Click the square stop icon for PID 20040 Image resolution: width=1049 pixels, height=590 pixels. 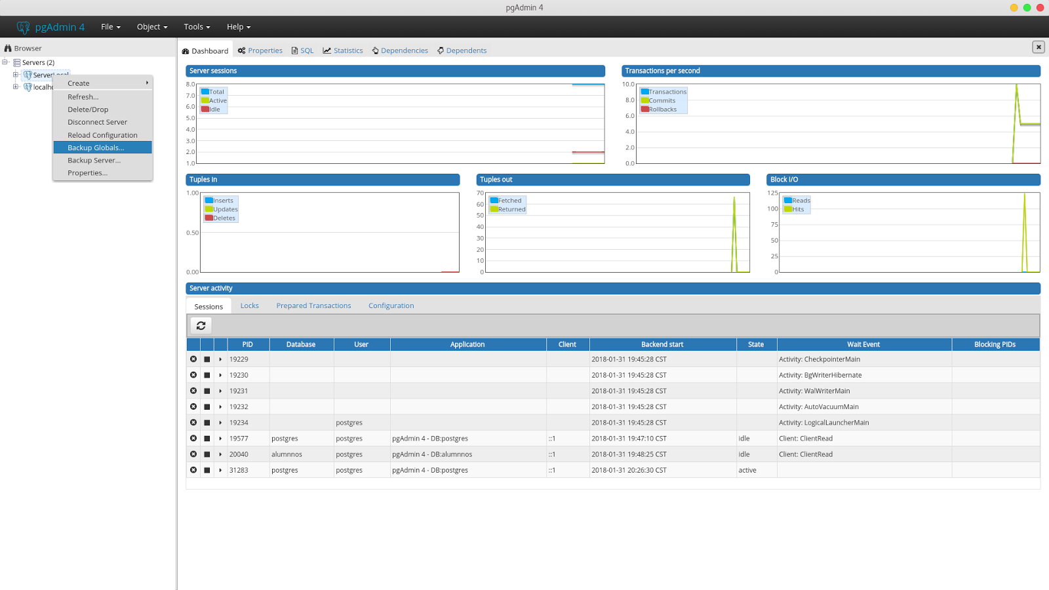[x=207, y=454]
